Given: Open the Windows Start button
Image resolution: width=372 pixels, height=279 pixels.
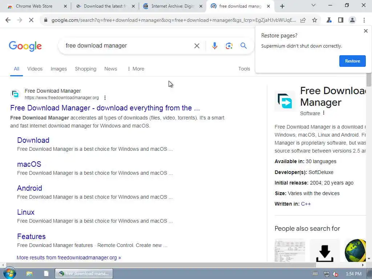Looking at the screenshot, I should (x=9, y=274).
